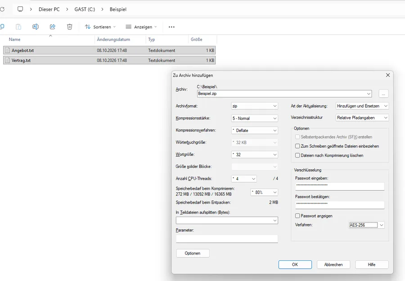Sort by Änderungsdatum column header
Image resolution: width=405 pixels, height=281 pixels.
[x=113, y=39]
